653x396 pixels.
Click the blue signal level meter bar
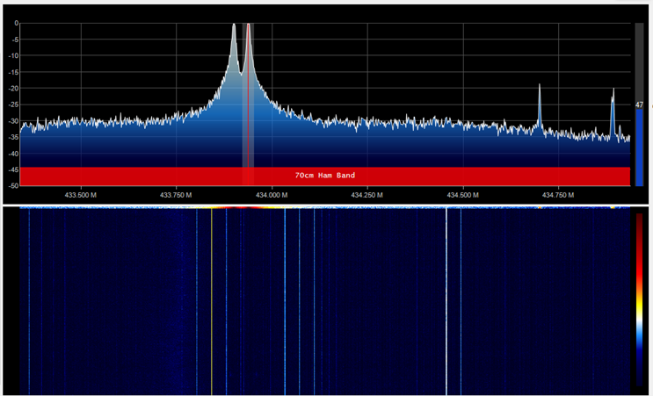pyautogui.click(x=639, y=148)
